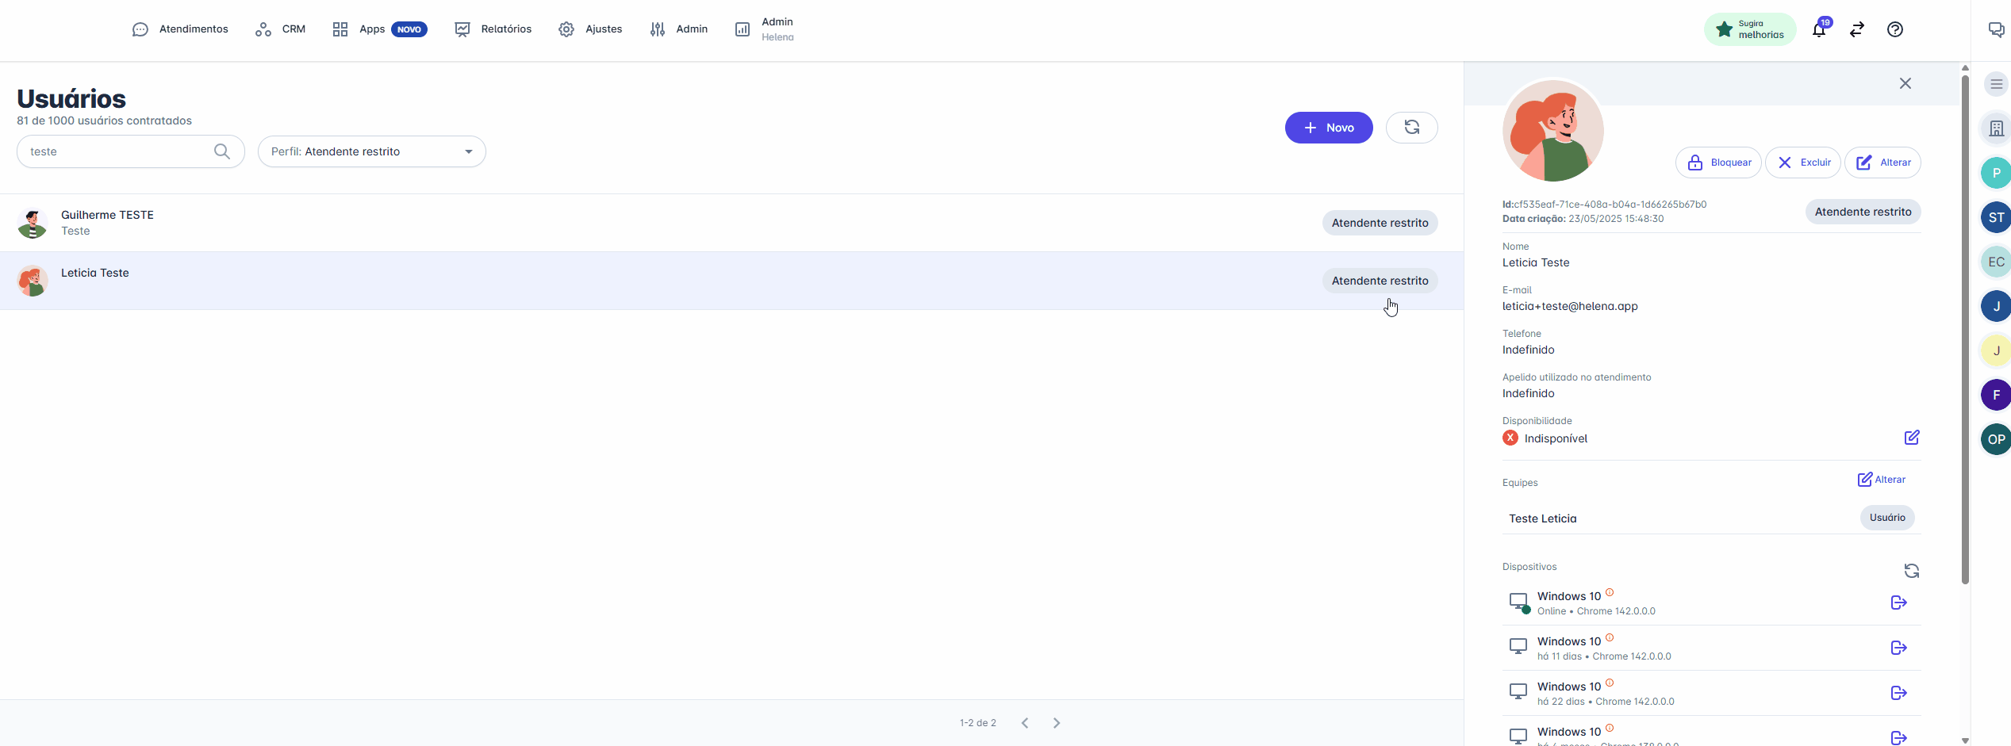Refresh the users list
This screenshot has width=2011, height=746.
point(1411,128)
